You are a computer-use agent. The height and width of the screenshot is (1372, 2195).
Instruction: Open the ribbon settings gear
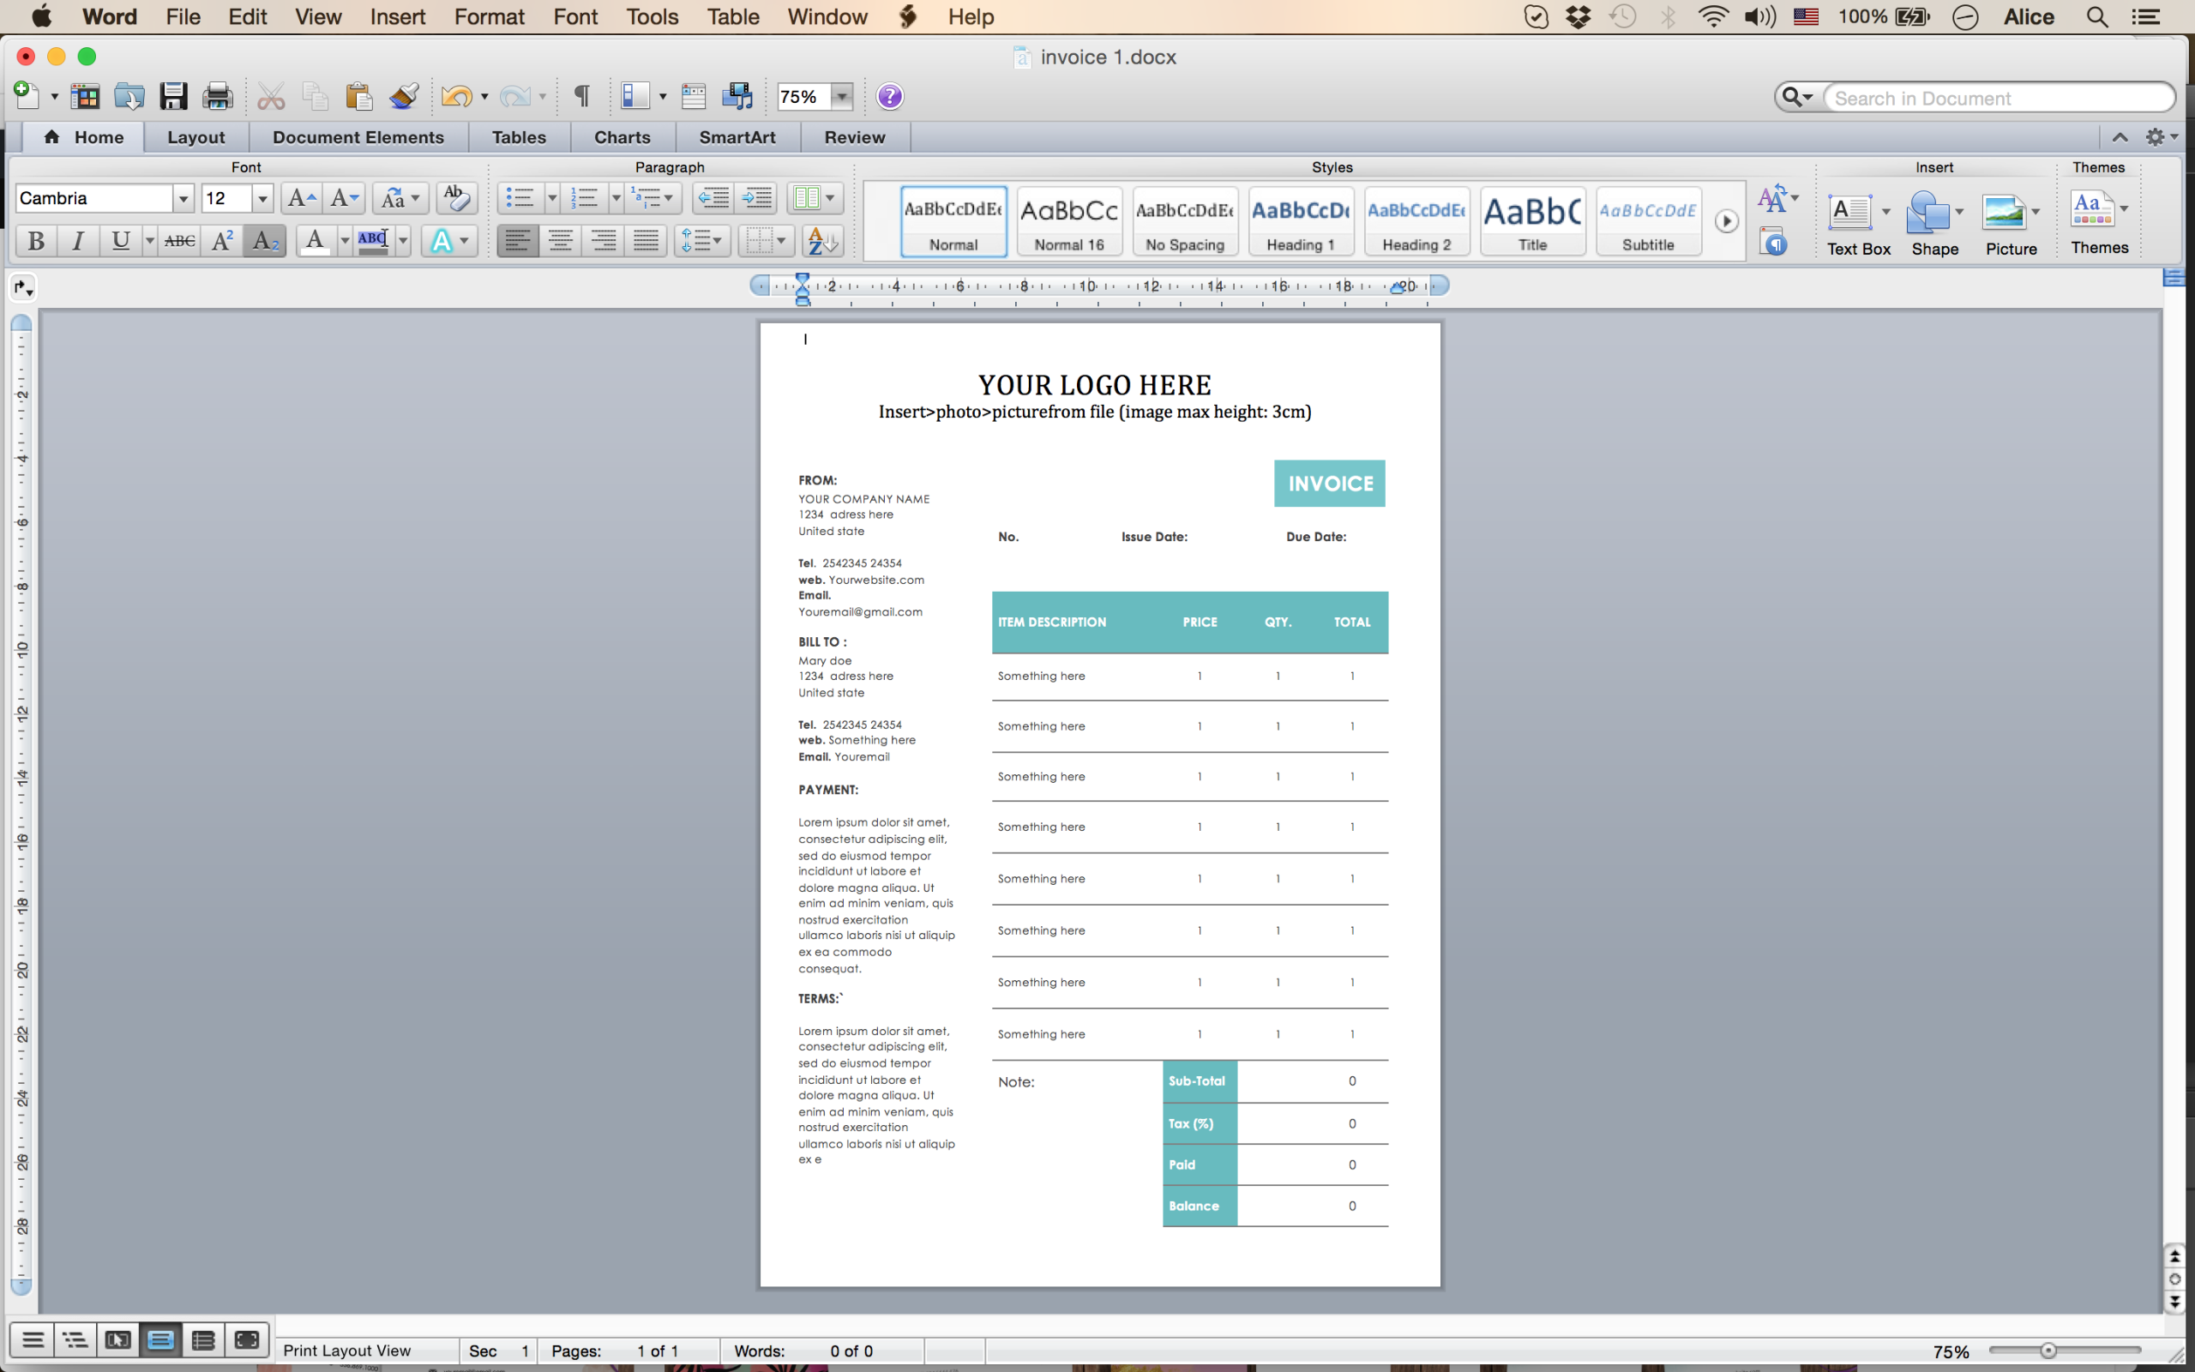[x=2155, y=137]
